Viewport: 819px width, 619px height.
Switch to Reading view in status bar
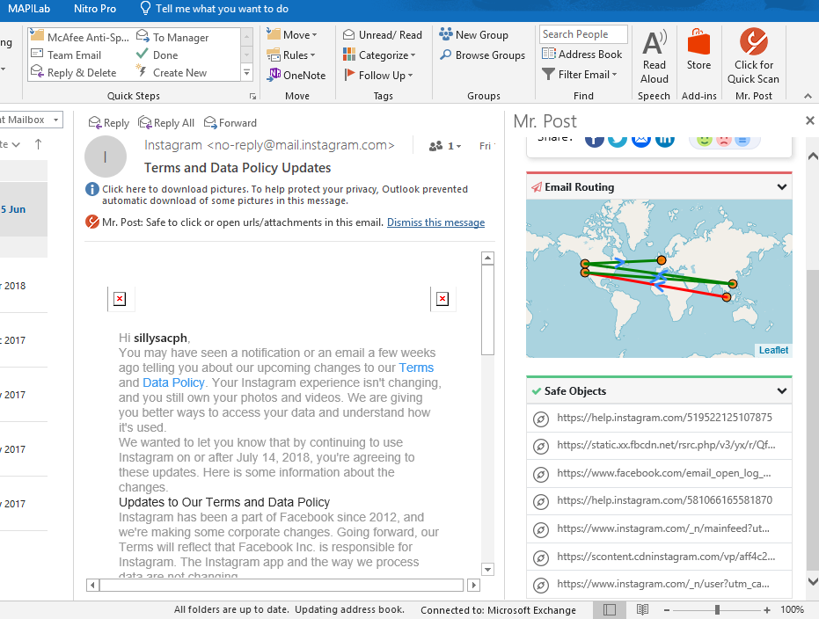pos(643,609)
